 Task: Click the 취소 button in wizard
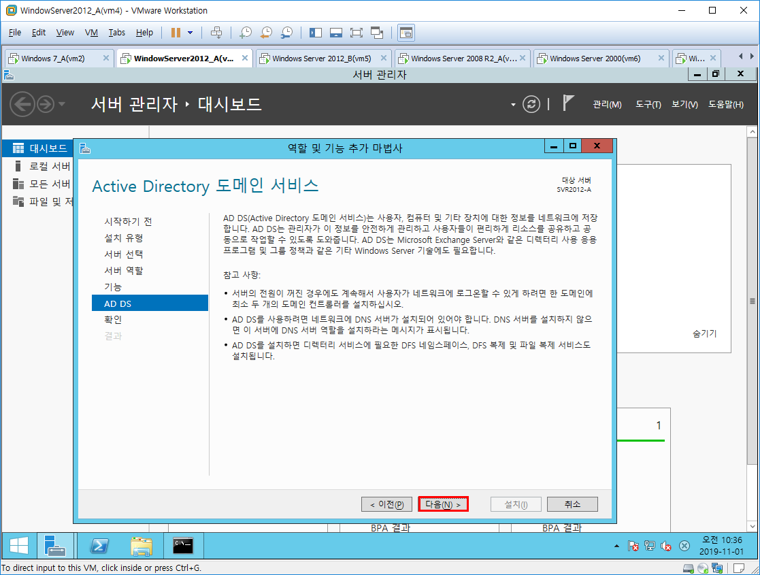point(572,504)
